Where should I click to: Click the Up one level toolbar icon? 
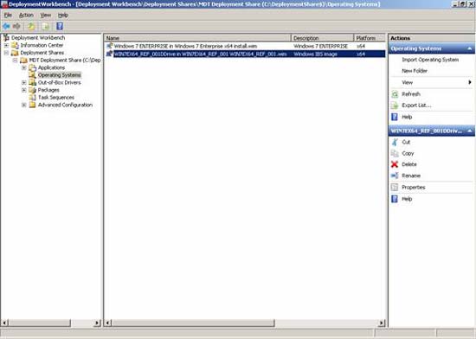tap(31, 27)
